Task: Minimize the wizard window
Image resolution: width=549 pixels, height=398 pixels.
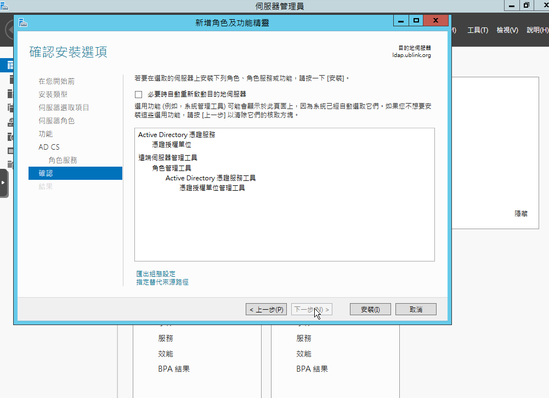Action: coord(401,21)
